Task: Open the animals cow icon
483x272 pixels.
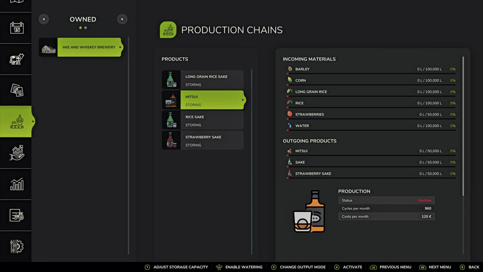Action: [17, 59]
